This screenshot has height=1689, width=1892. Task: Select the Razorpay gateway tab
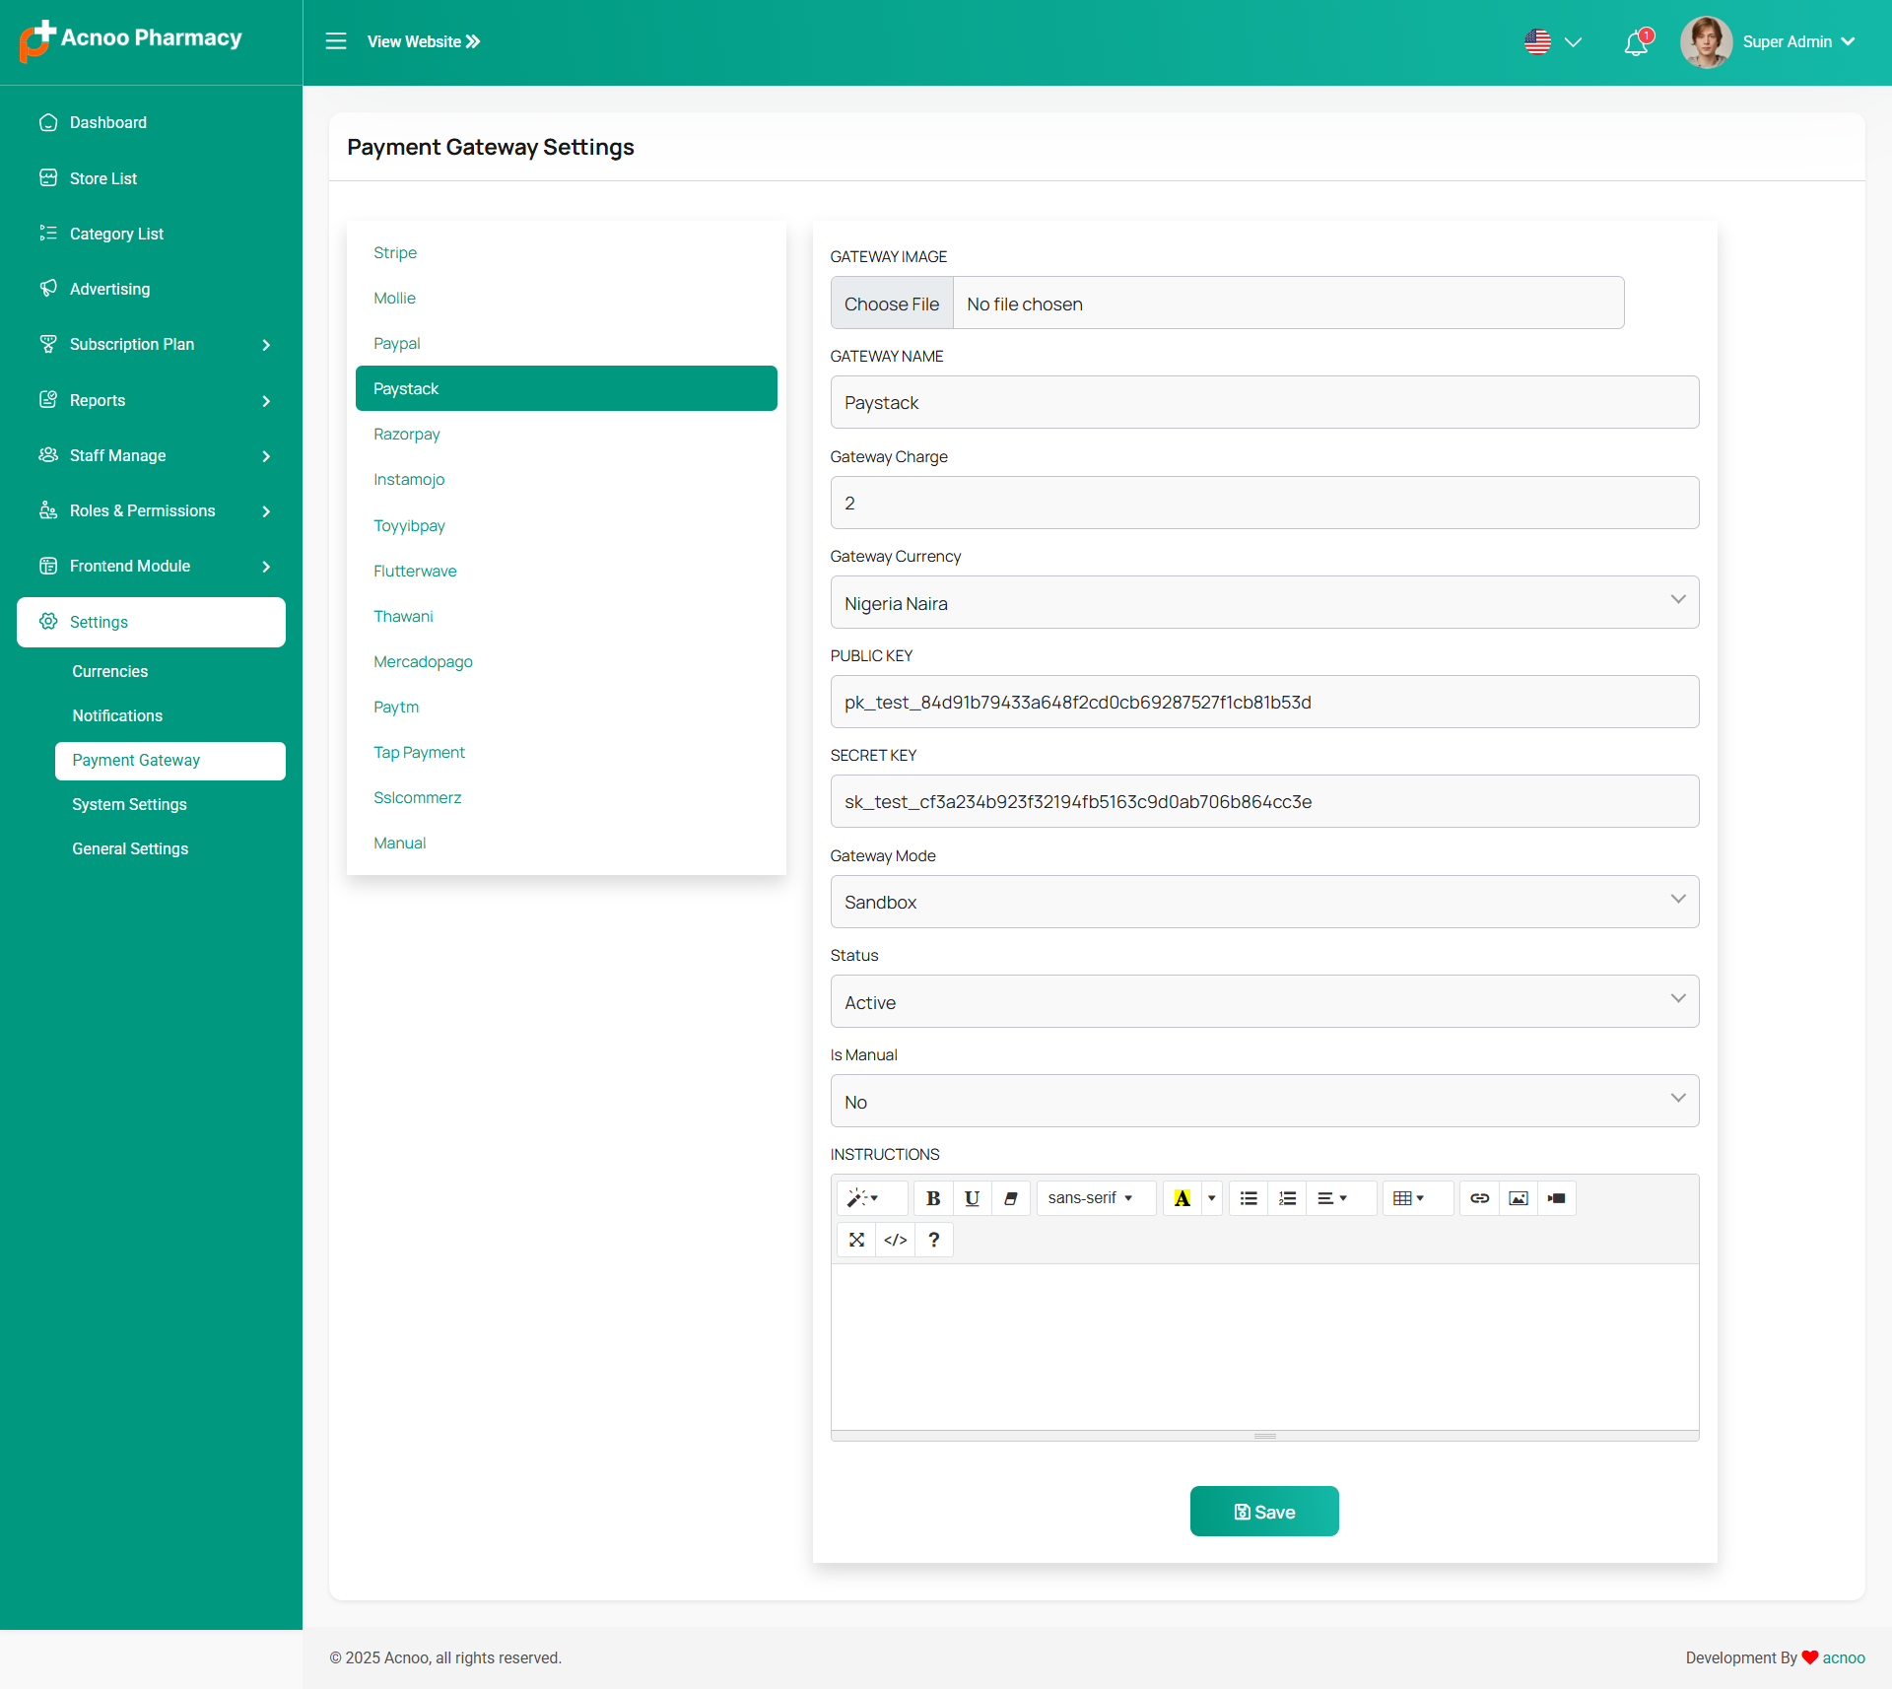coord(406,435)
